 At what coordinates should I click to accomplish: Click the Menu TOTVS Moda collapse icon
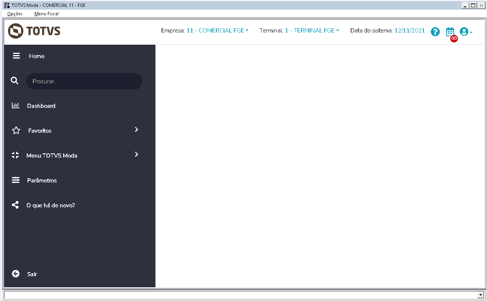point(15,155)
